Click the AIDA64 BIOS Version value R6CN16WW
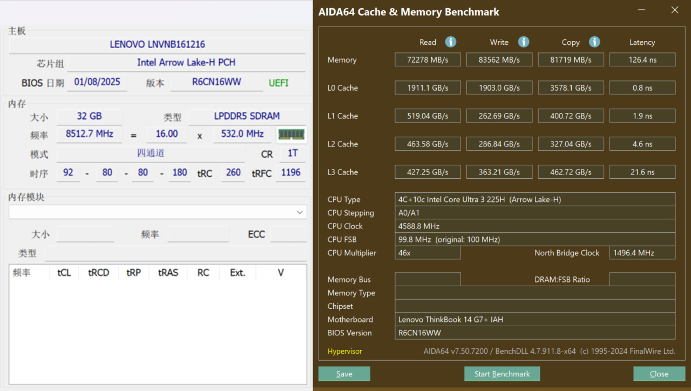The image size is (691, 391). (535, 333)
